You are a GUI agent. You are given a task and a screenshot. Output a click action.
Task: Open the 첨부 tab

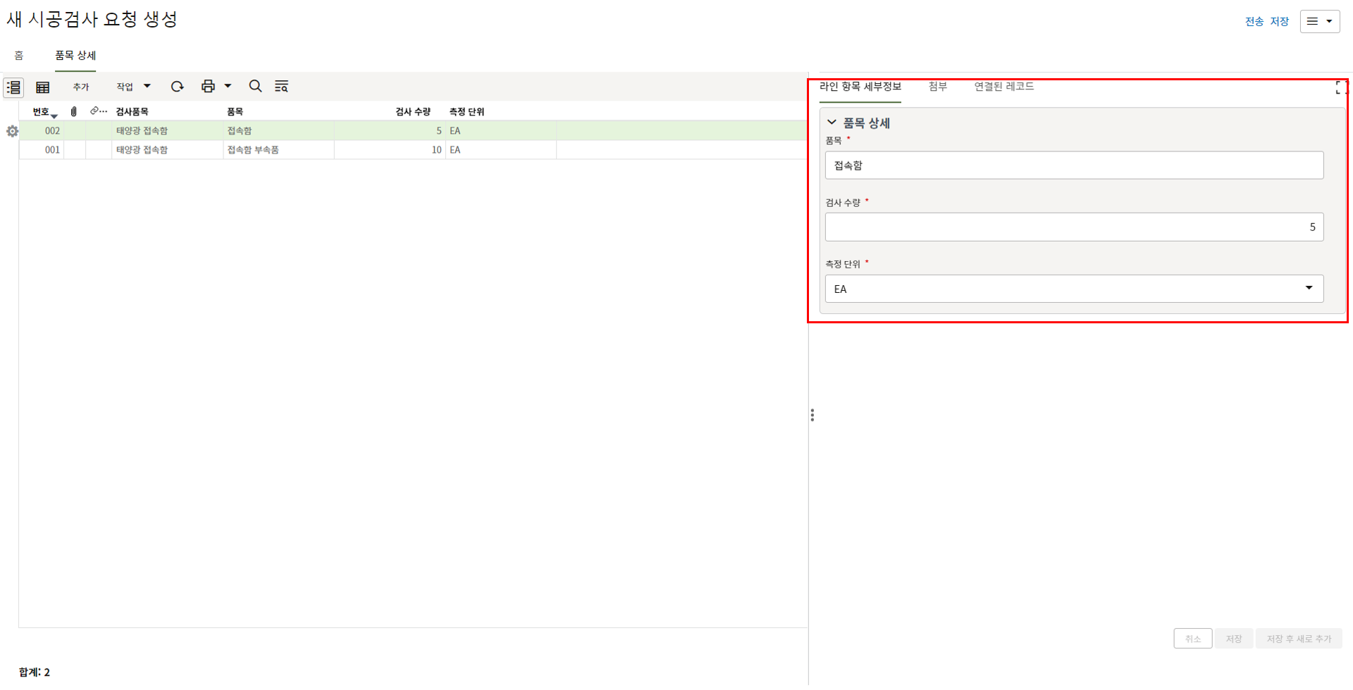(x=937, y=87)
